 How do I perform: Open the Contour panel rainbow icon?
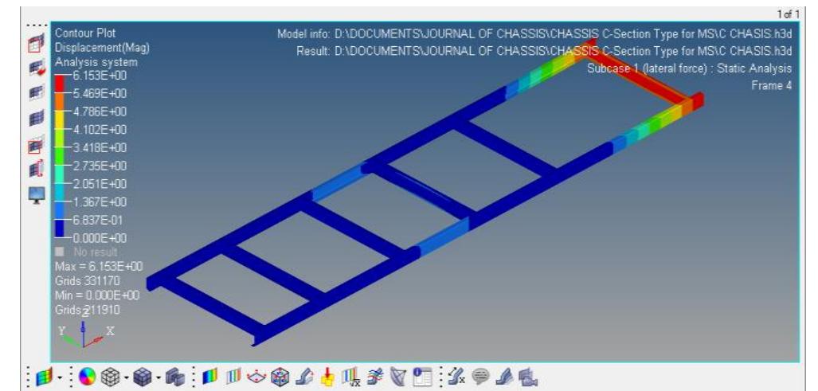click(x=209, y=377)
